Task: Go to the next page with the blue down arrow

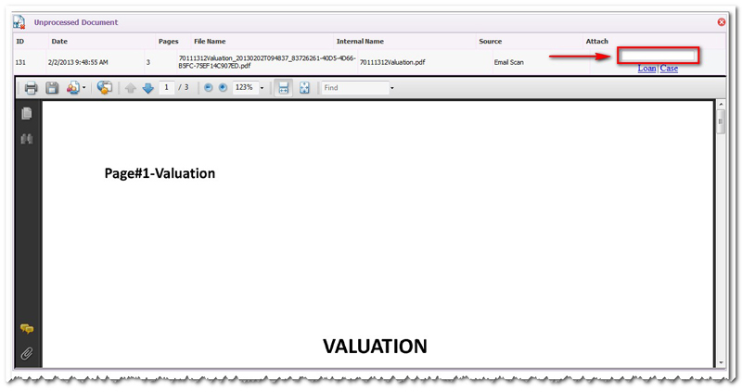Action: point(148,88)
